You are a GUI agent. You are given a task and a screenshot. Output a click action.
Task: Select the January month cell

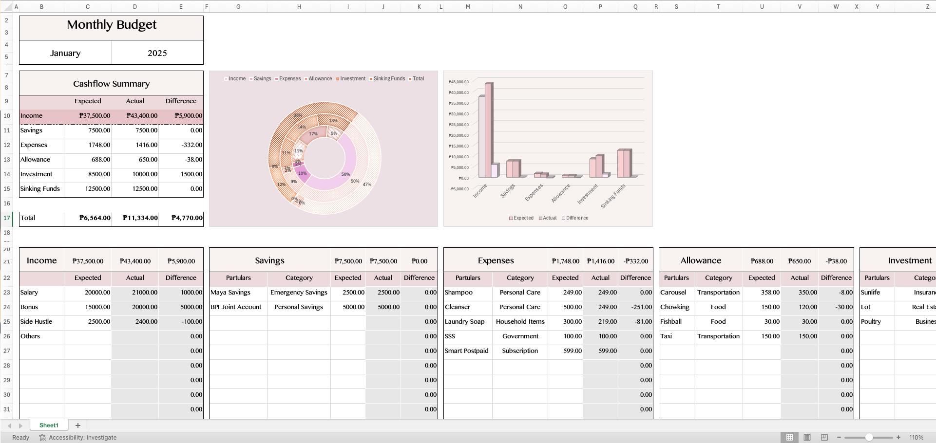tap(65, 53)
